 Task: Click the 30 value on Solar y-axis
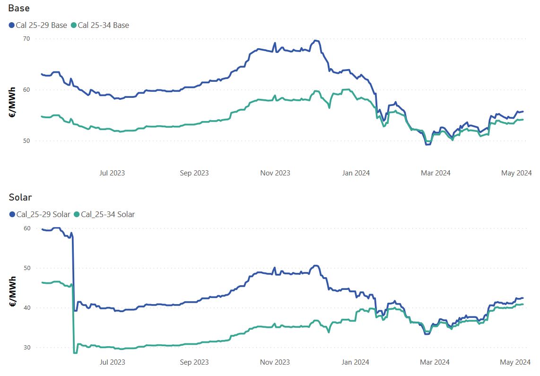(x=26, y=348)
